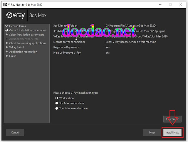188x142 pixels.
Task: Click the Yes value for Register V-Ray menus
Action: point(108,47)
